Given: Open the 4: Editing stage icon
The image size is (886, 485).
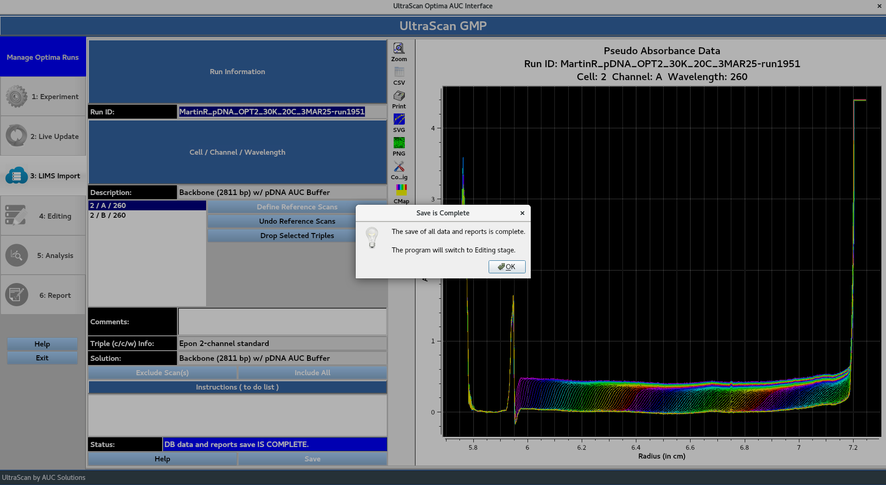Looking at the screenshot, I should (x=16, y=215).
